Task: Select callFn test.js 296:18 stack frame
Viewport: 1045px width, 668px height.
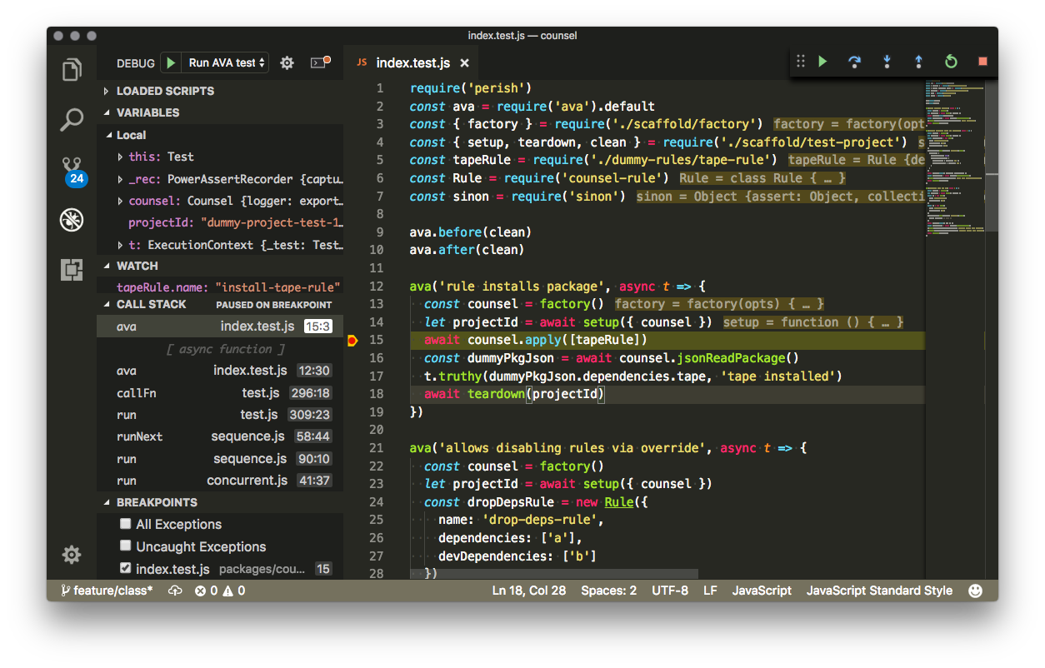Action: 220,392
